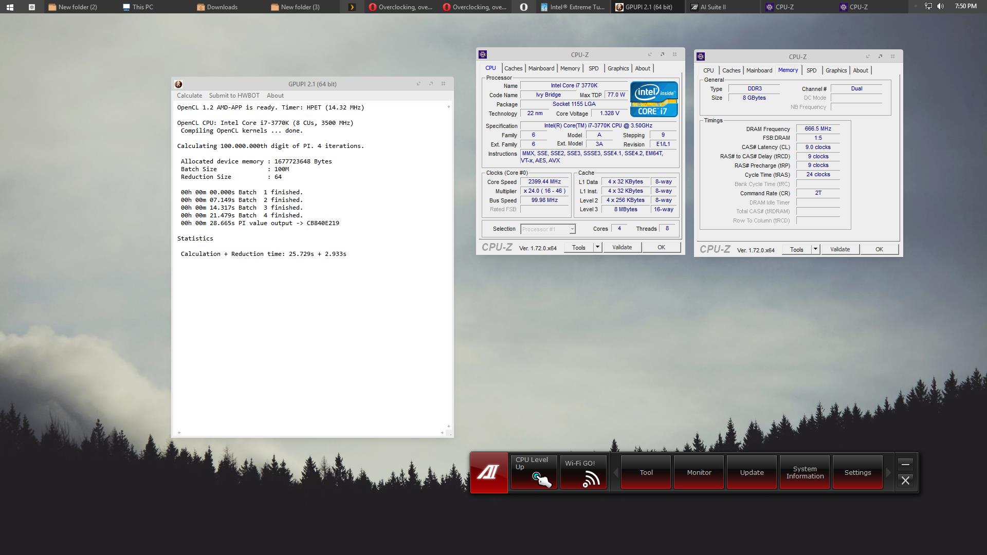Click the Intel Core i7 logo badge

[654, 99]
